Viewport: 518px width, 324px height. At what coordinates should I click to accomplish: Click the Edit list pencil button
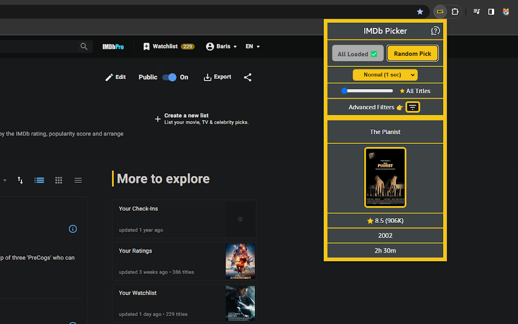point(116,77)
